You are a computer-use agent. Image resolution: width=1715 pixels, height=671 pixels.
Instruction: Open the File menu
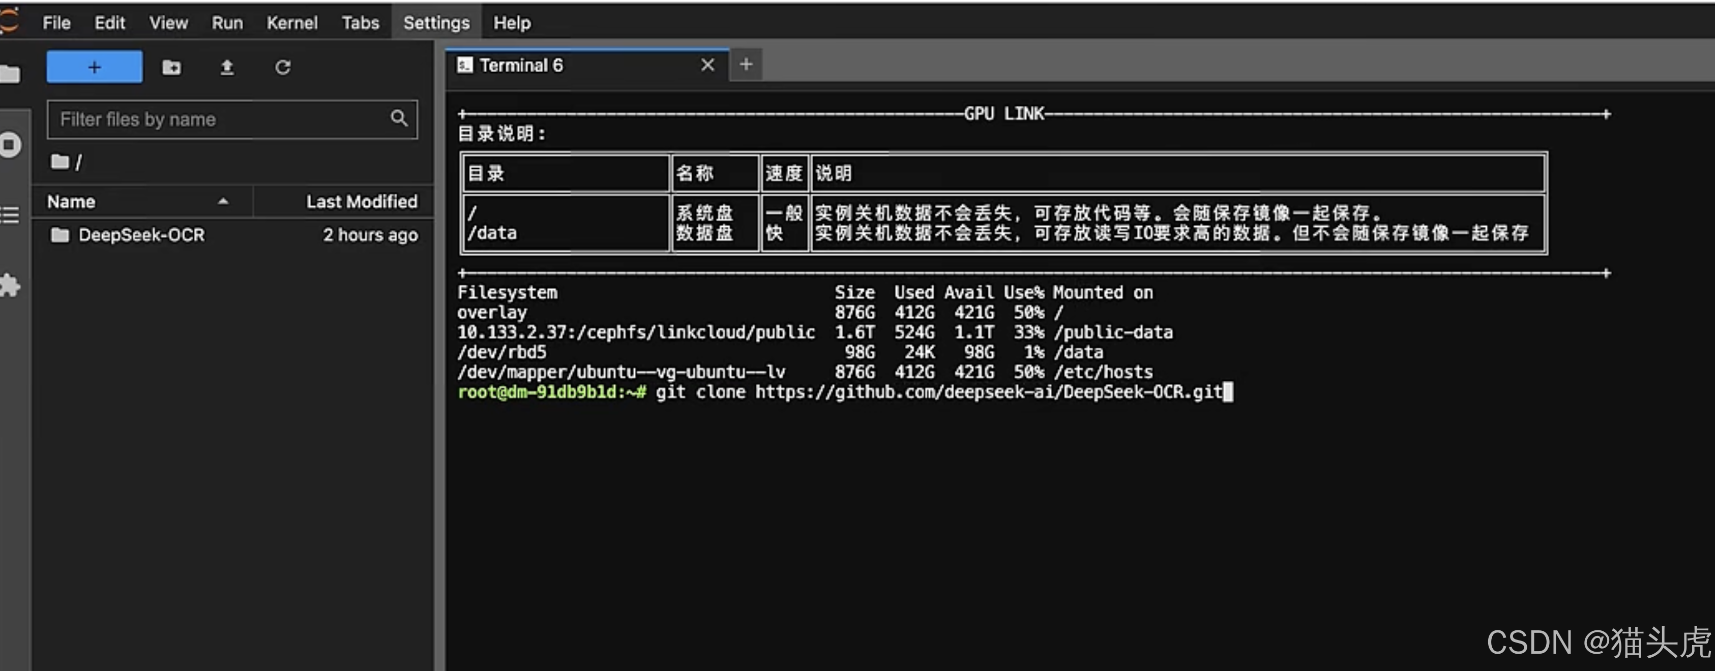pyautogui.click(x=56, y=23)
